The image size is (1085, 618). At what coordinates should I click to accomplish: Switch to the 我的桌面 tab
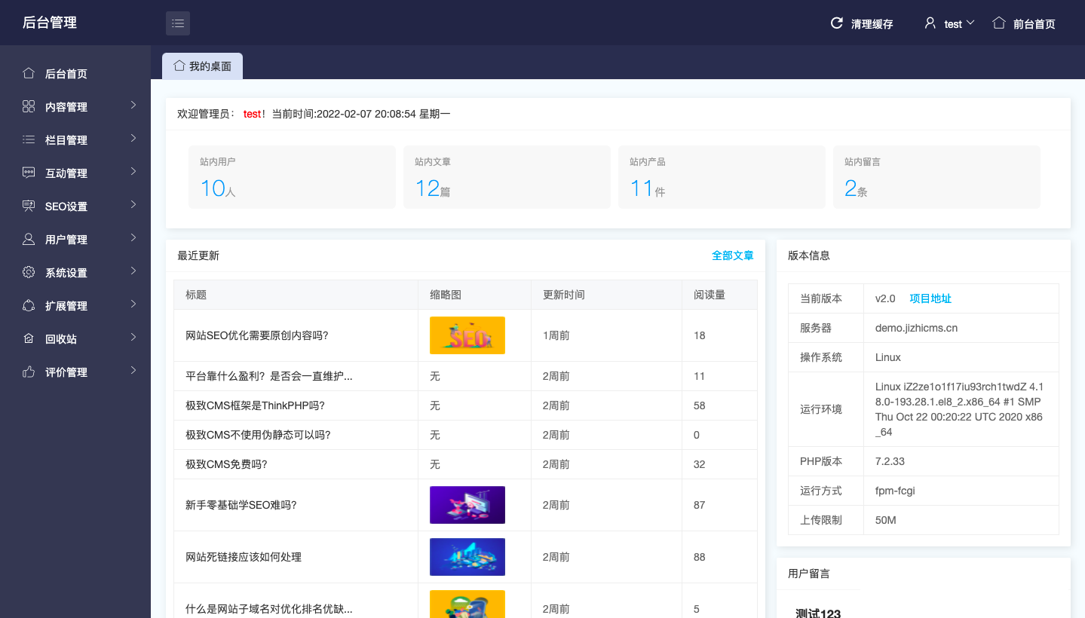point(202,66)
